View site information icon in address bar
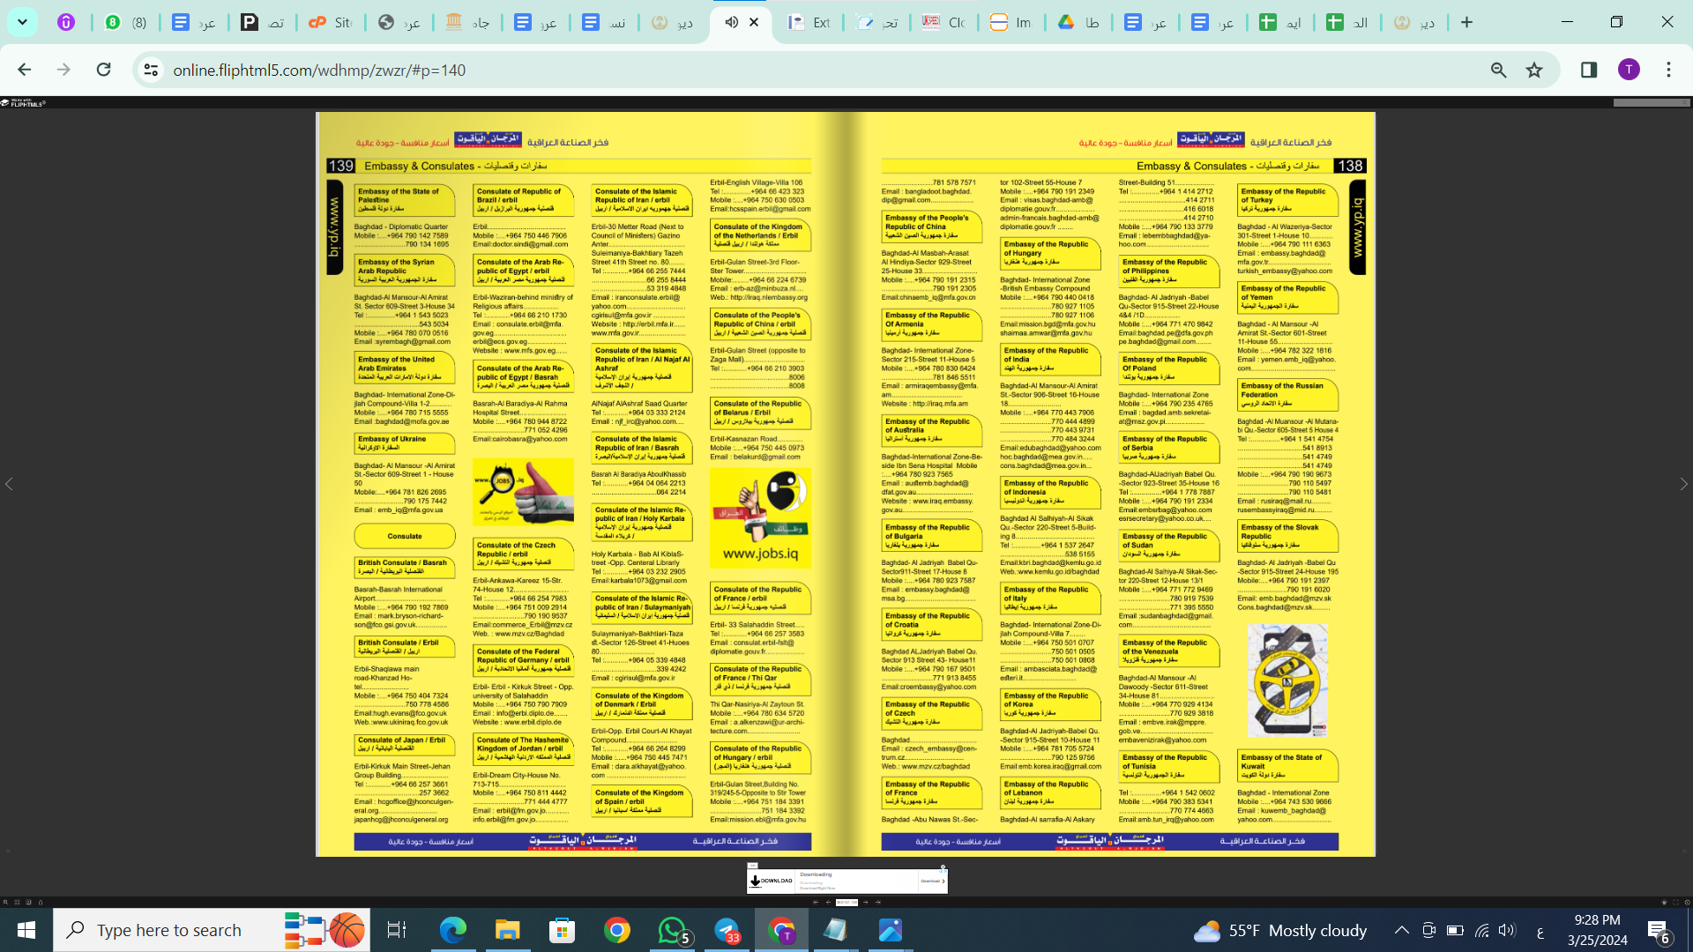This screenshot has height=952, width=1693. [151, 70]
